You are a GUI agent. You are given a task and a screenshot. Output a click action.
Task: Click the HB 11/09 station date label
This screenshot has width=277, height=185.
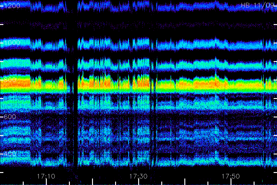pos(258,5)
